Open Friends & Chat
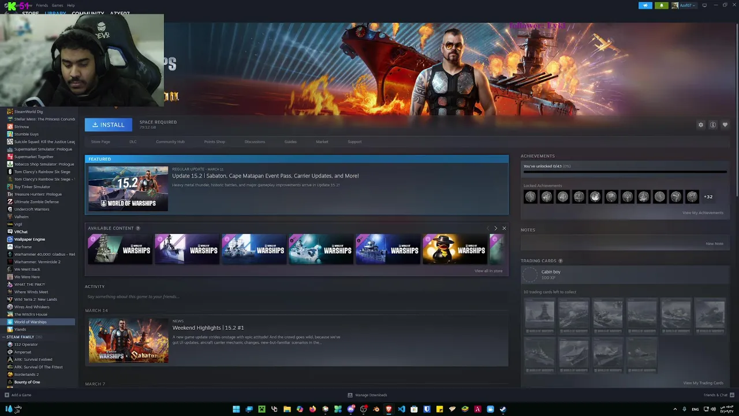739x416 pixels. click(718, 395)
